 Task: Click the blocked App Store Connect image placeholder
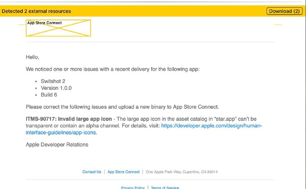[59, 28]
